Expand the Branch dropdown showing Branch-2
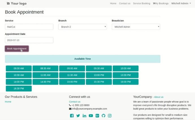 pos(83,27)
